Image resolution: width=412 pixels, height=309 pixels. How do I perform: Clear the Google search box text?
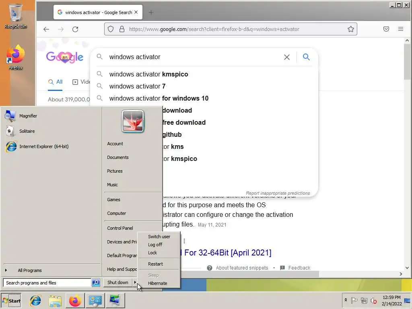click(x=287, y=57)
